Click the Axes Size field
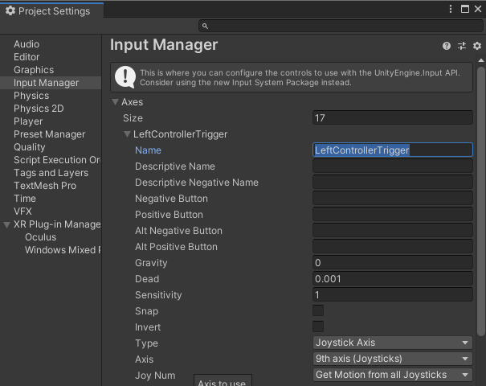 click(392, 118)
